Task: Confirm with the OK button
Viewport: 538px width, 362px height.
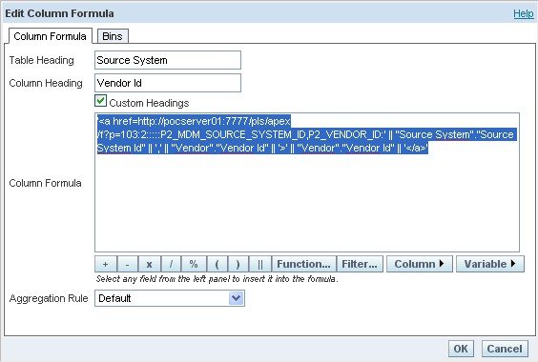Action: pyautogui.click(x=461, y=349)
